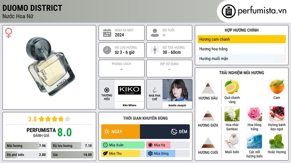Click the DUOMO DISTRICT title
The image size is (291, 163).
click(32, 8)
